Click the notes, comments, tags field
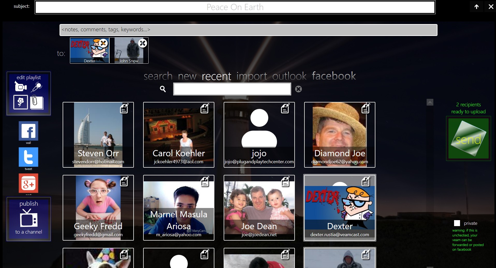This screenshot has width=496, height=268. click(x=249, y=30)
